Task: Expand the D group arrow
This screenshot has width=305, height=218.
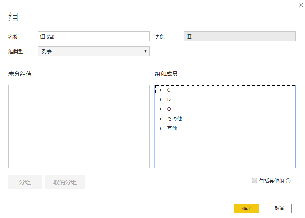Action: 161,100
